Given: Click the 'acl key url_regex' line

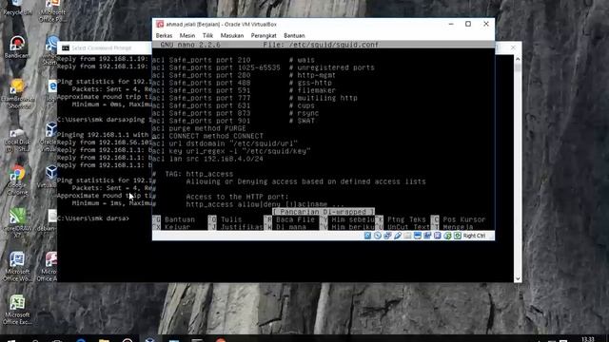Looking at the screenshot, I should (231, 151).
